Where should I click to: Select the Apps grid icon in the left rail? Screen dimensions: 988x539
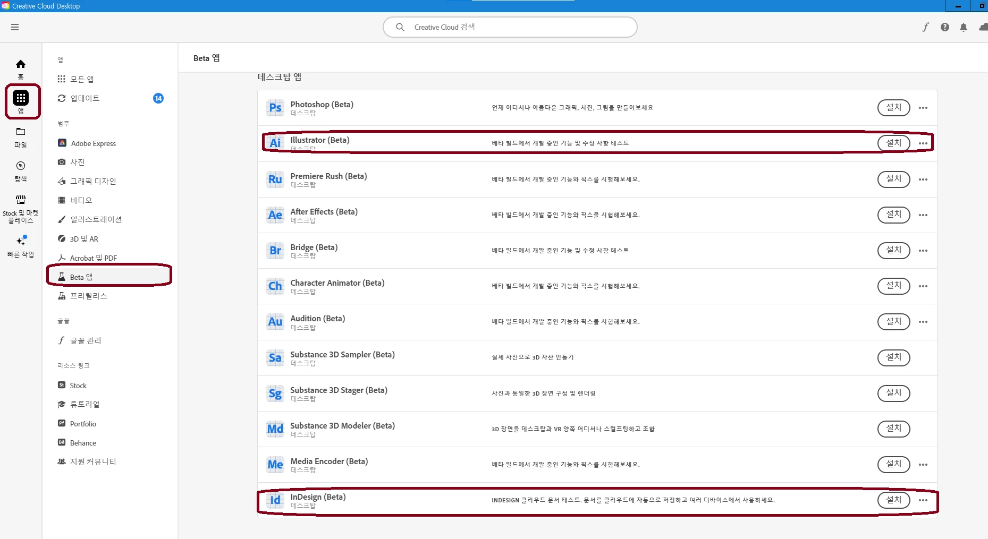pyautogui.click(x=21, y=98)
